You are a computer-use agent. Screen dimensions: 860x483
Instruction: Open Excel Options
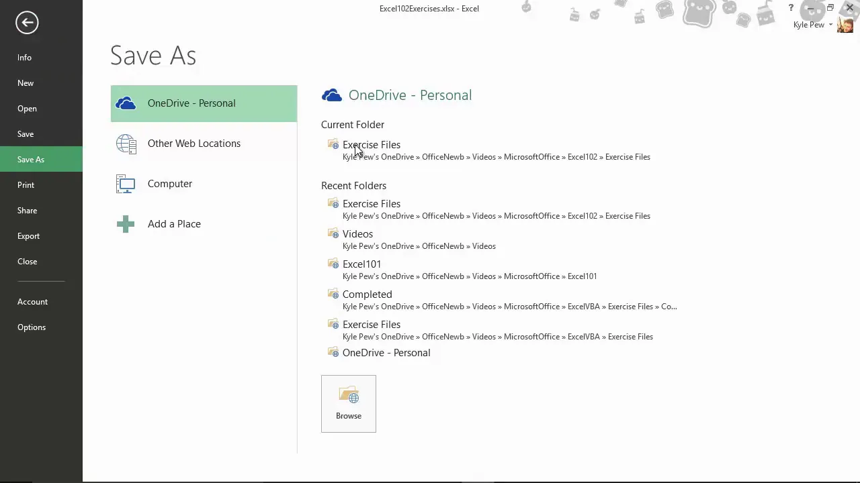tap(41, 327)
